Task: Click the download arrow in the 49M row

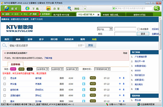Action: click(124, 95)
